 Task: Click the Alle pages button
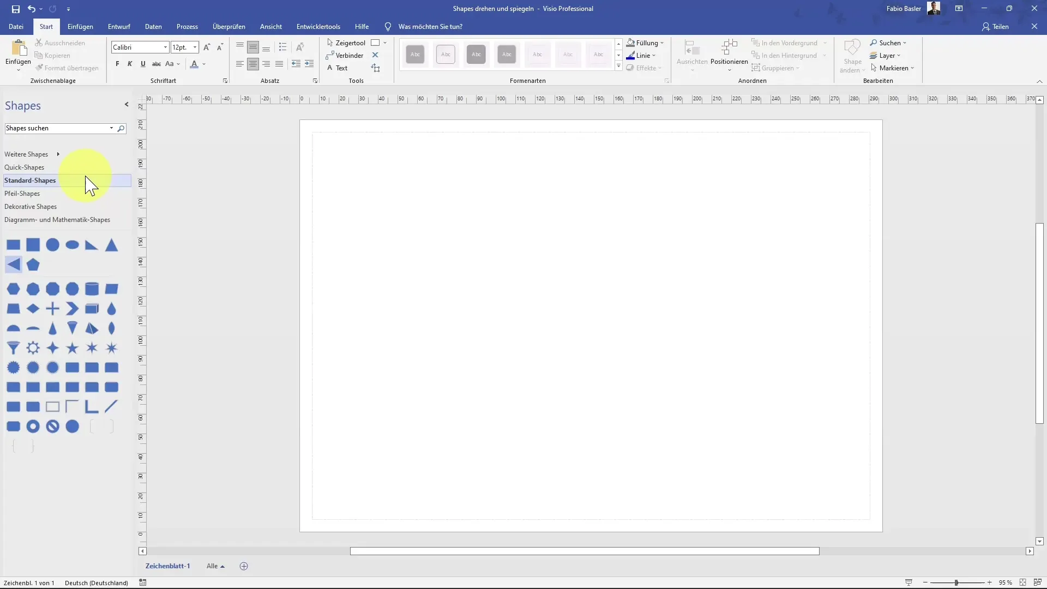tap(215, 566)
